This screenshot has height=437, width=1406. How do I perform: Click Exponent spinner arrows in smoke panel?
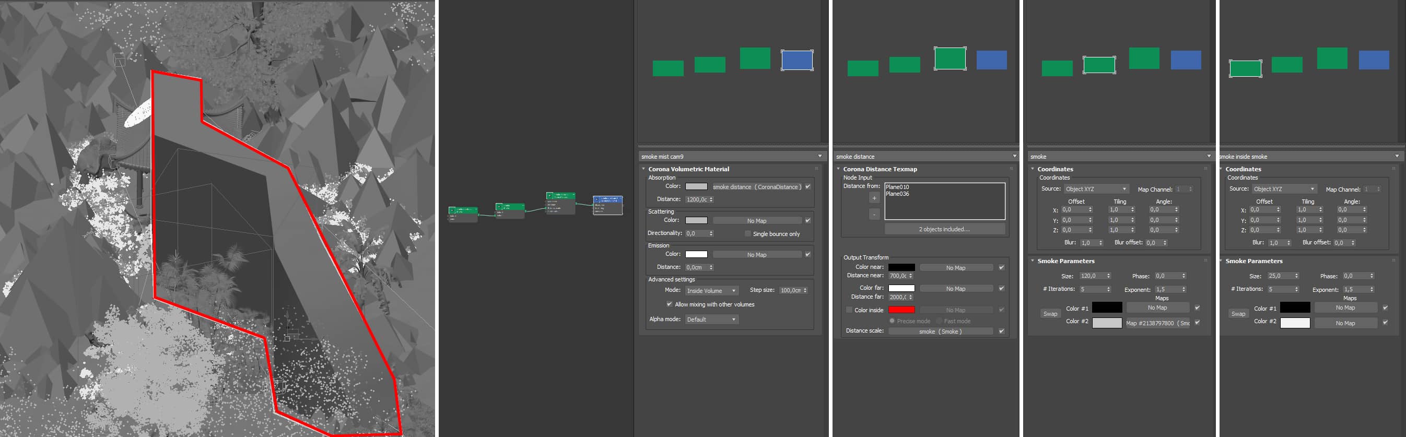[x=1184, y=290]
